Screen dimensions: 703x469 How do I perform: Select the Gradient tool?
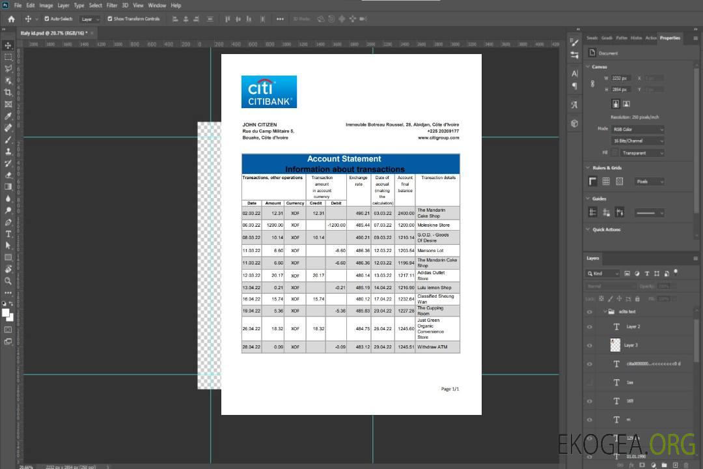click(x=8, y=187)
